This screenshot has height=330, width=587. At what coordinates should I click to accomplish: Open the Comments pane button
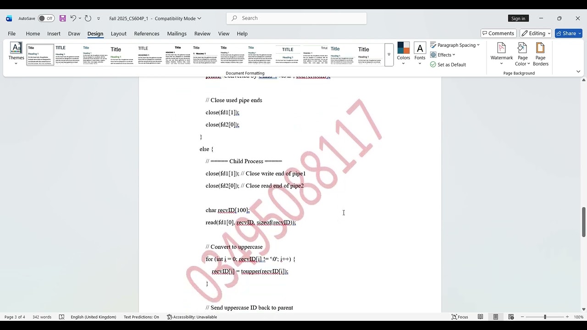coord(498,33)
